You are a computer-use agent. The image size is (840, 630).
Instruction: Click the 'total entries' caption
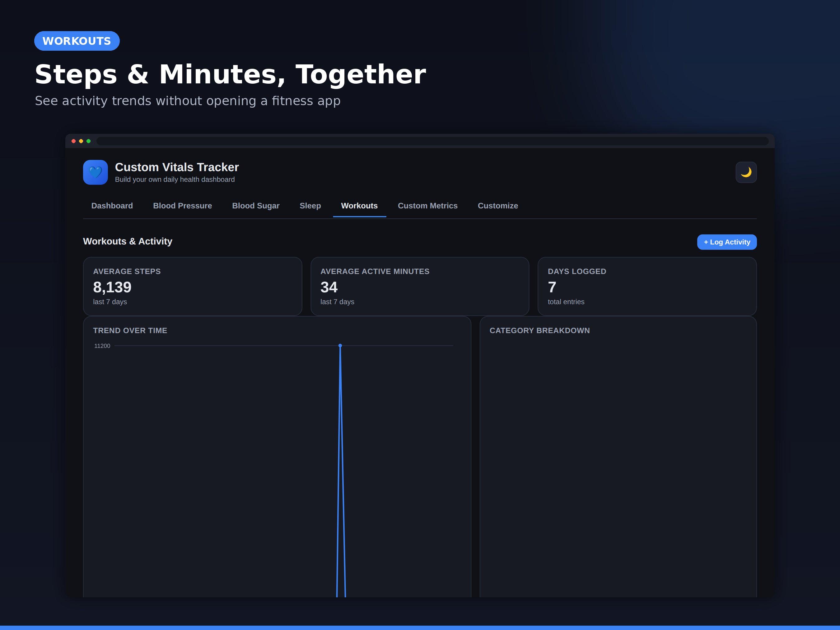pyautogui.click(x=566, y=302)
